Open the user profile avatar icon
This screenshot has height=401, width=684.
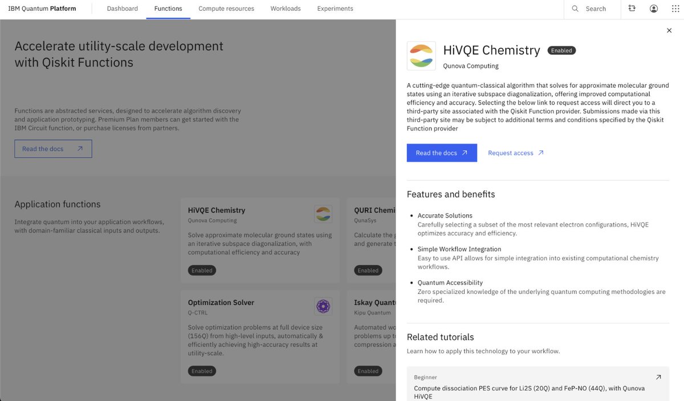coord(654,9)
